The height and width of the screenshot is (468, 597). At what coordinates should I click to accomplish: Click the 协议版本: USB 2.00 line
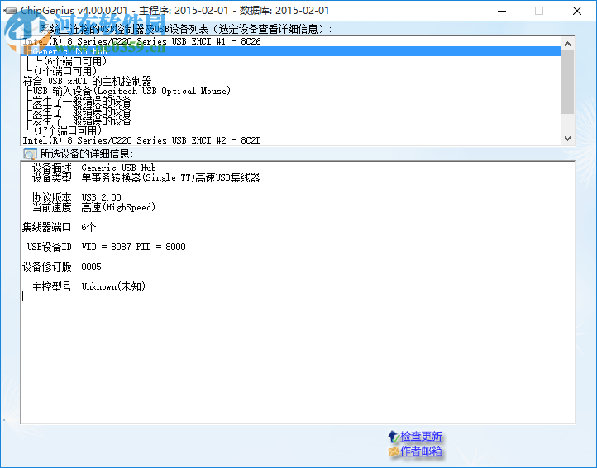click(77, 197)
